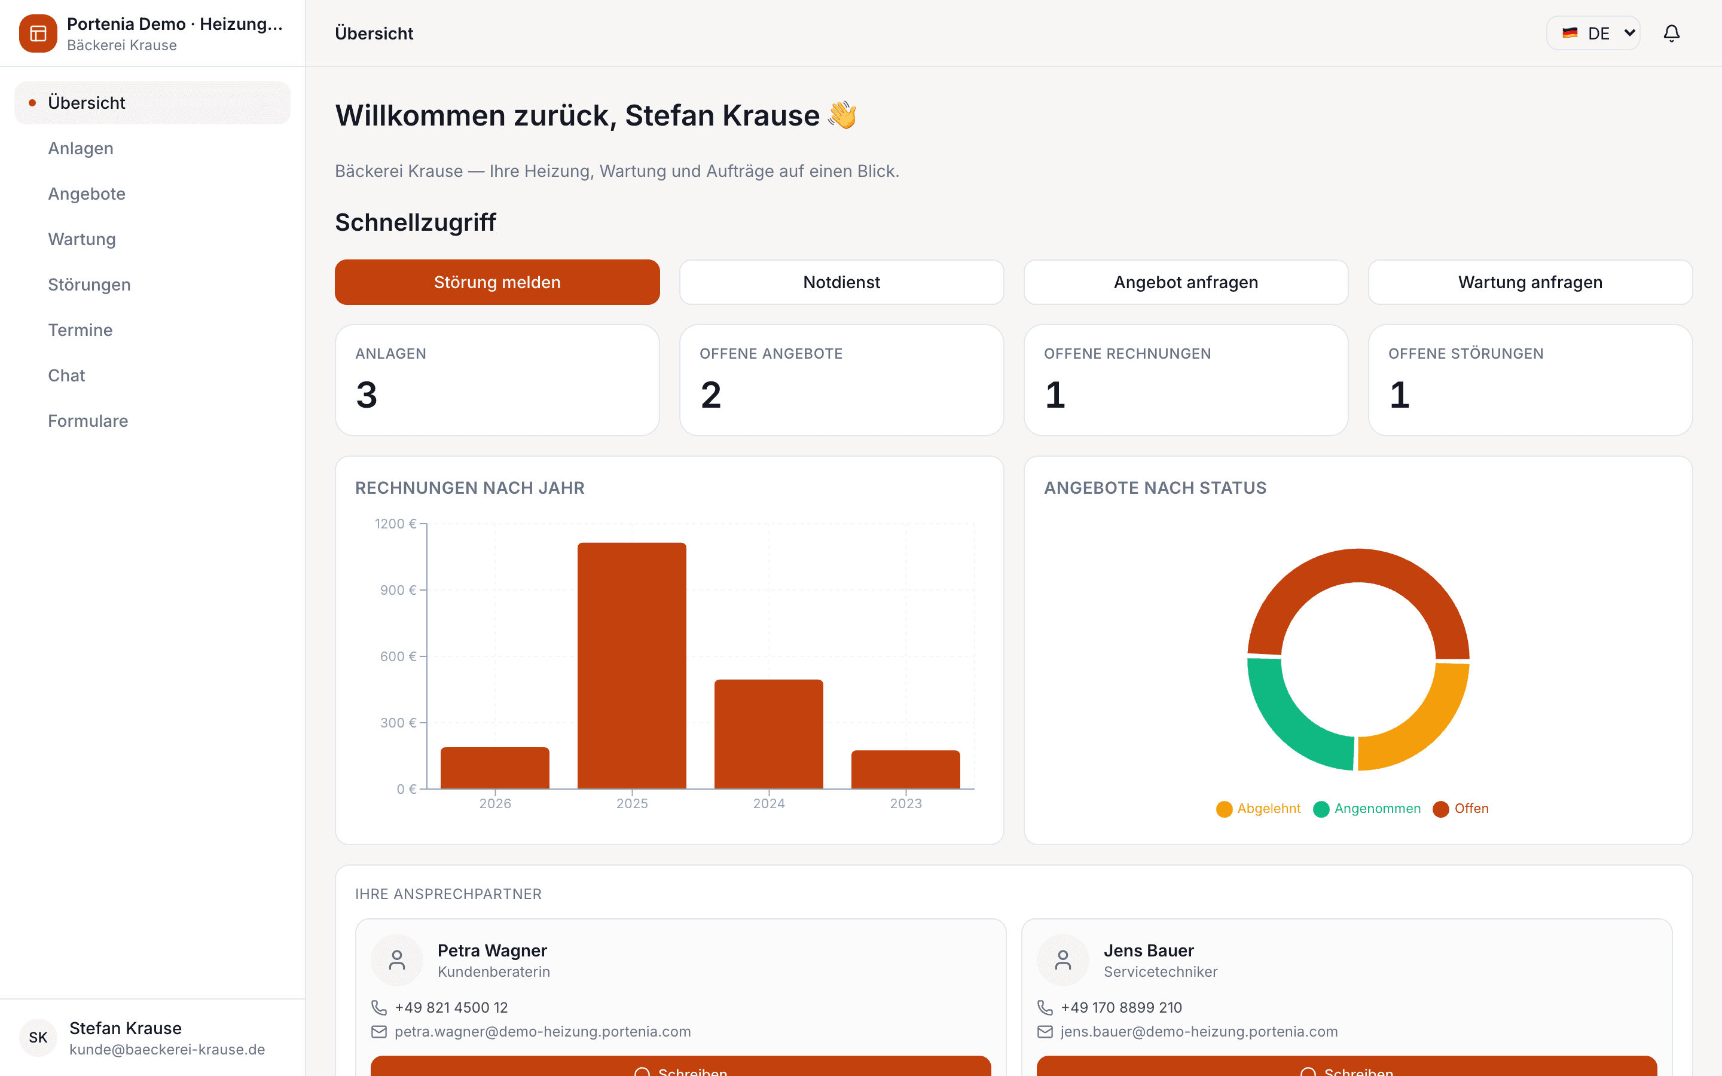Click the phone icon next to +49 821 4500 12
Viewport: 1722px width, 1076px height.
coord(379,1008)
